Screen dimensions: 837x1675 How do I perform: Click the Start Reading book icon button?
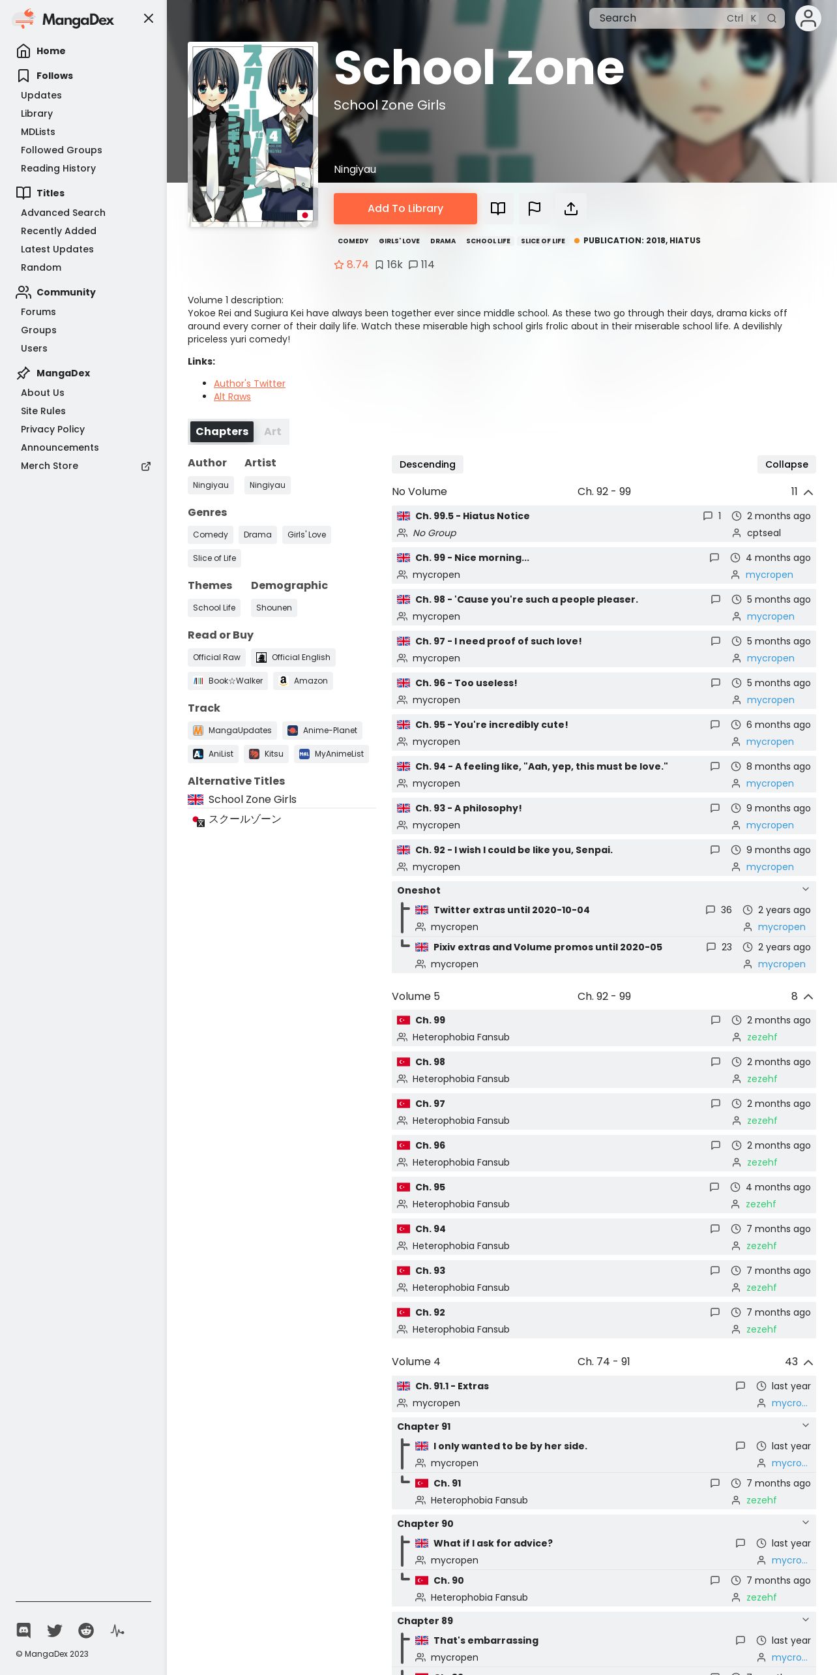pos(498,209)
